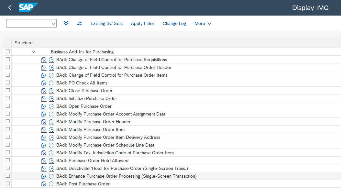Open documentation icon for BAdI: Modify Purchase Order Header
The width and height of the screenshot is (341, 188).
coord(44,122)
